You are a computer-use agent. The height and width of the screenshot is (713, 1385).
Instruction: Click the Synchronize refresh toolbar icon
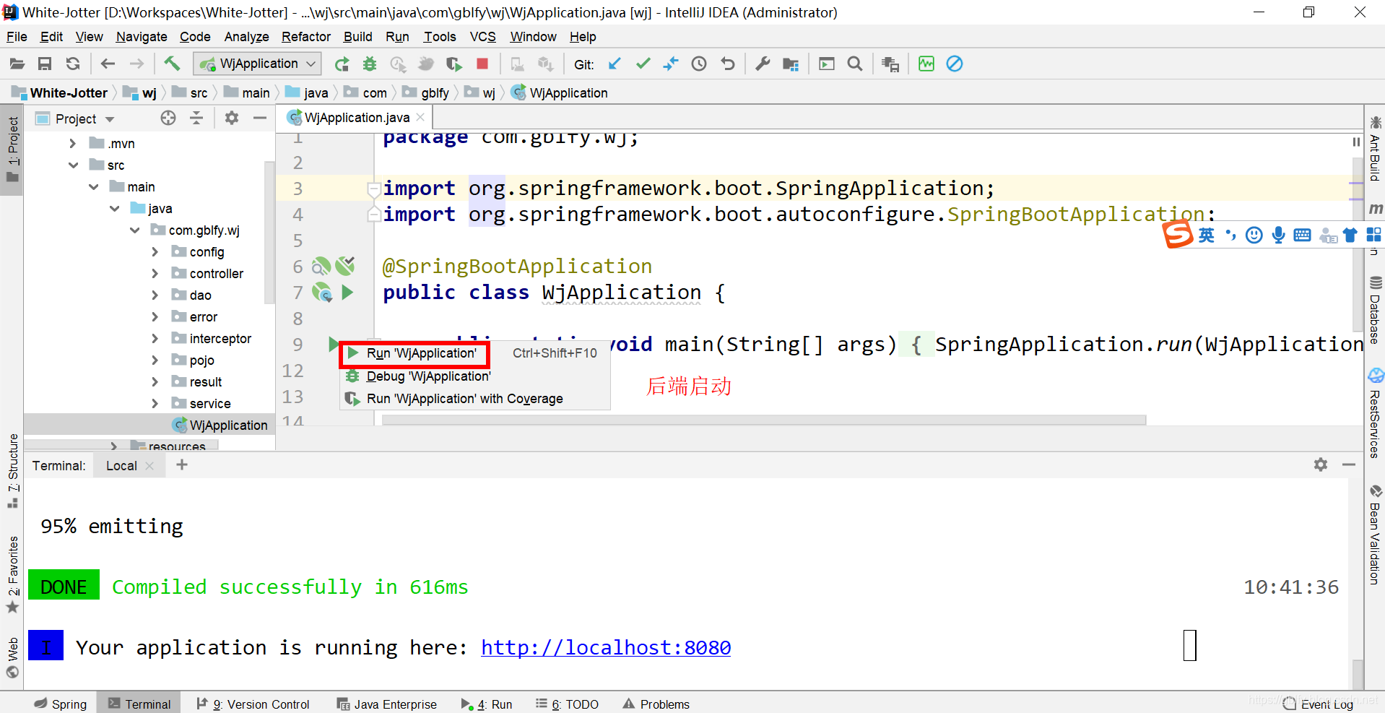73,64
